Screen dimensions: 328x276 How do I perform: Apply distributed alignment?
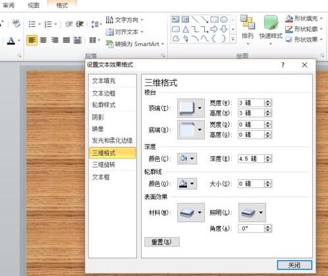pos(78,40)
